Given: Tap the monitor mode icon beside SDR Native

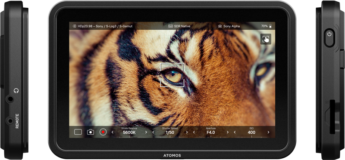Looking at the screenshot, I should 170,26.
